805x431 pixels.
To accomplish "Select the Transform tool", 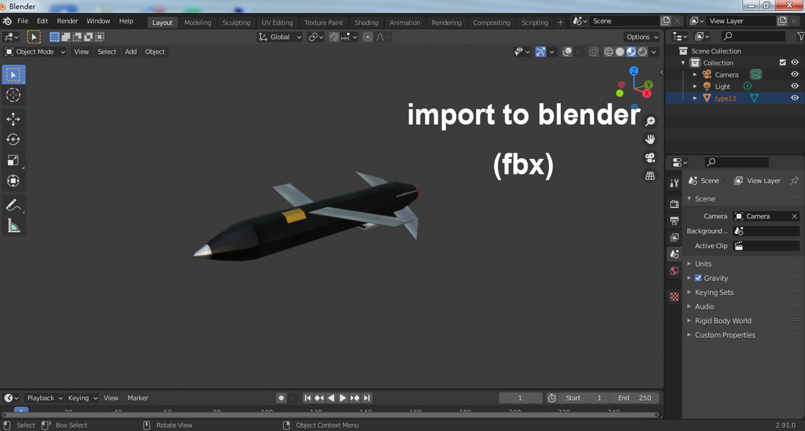I will 13,181.
